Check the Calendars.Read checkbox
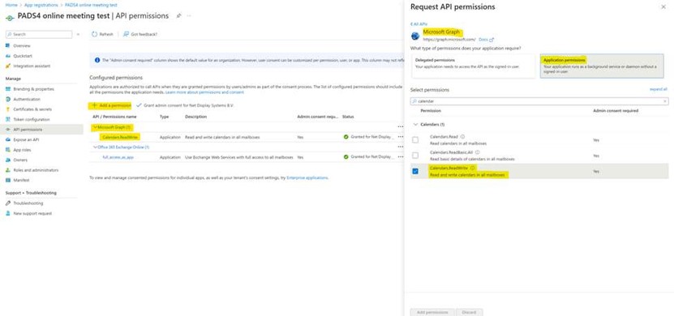Image resolution: width=674 pixels, height=316 pixels. coord(414,139)
